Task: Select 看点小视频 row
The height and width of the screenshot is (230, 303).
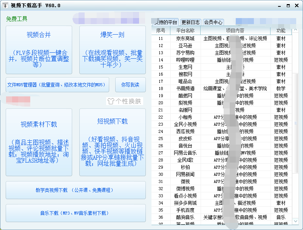Action: pyautogui.click(x=222, y=196)
